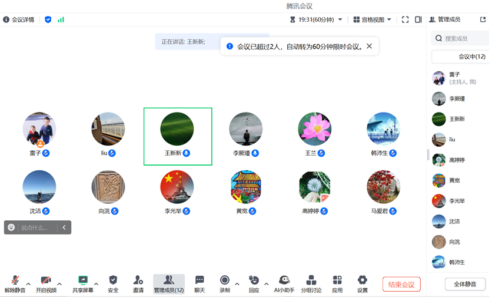Viewport: 489px width, 297px height.
Task: Enter full screen mode icon
Action: tap(405, 19)
